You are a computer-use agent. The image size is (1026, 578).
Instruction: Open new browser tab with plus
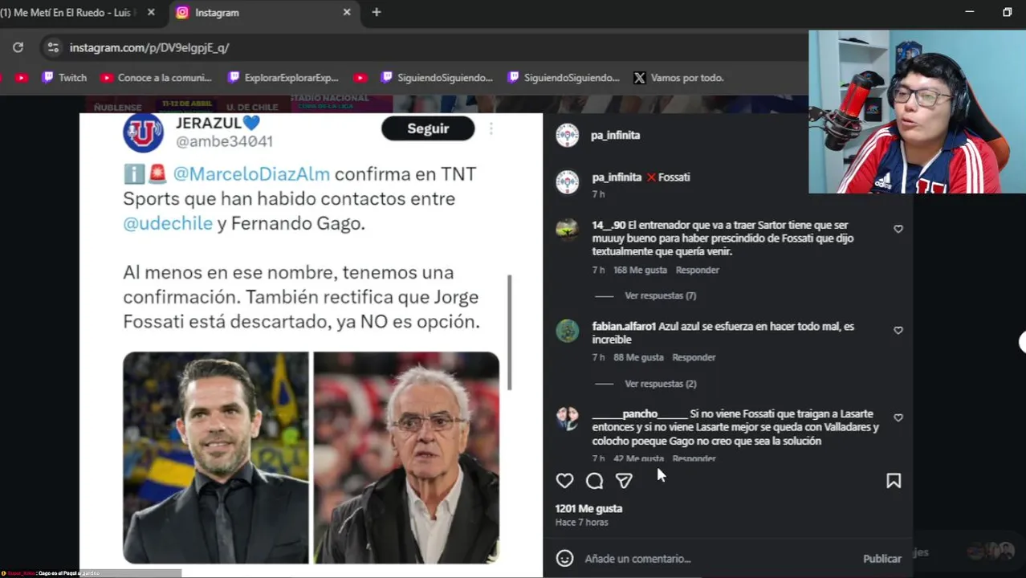pos(377,12)
